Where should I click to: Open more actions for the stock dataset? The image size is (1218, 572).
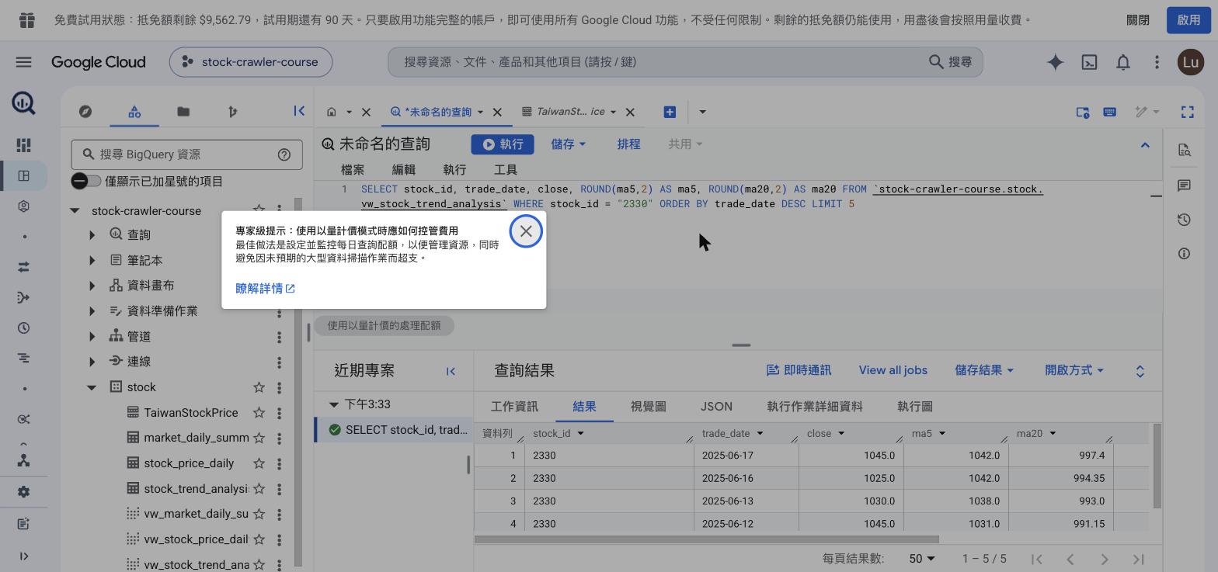coord(279,387)
